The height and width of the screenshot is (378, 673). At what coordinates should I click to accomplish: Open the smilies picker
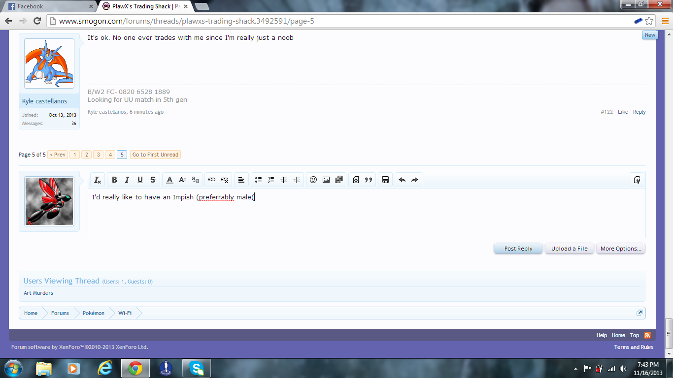(313, 180)
